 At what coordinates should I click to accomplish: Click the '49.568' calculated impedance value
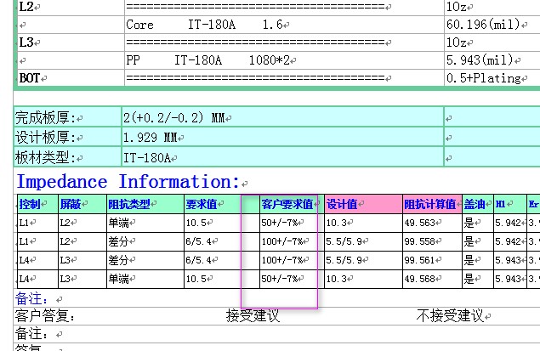pyautogui.click(x=420, y=279)
